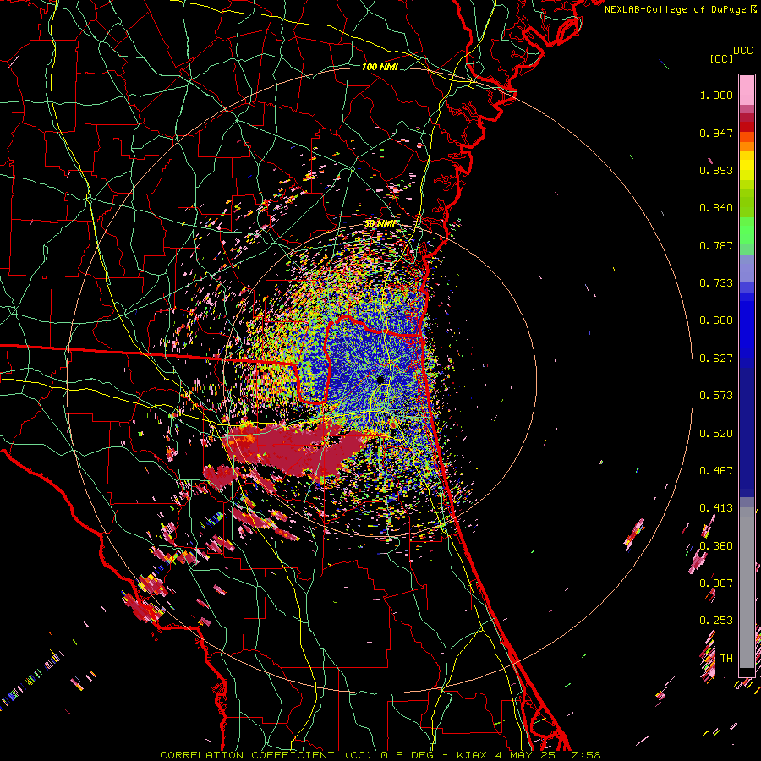Click the gray segment of the color bar
Image resolution: width=761 pixels, height=761 pixels.
pyautogui.click(x=747, y=588)
